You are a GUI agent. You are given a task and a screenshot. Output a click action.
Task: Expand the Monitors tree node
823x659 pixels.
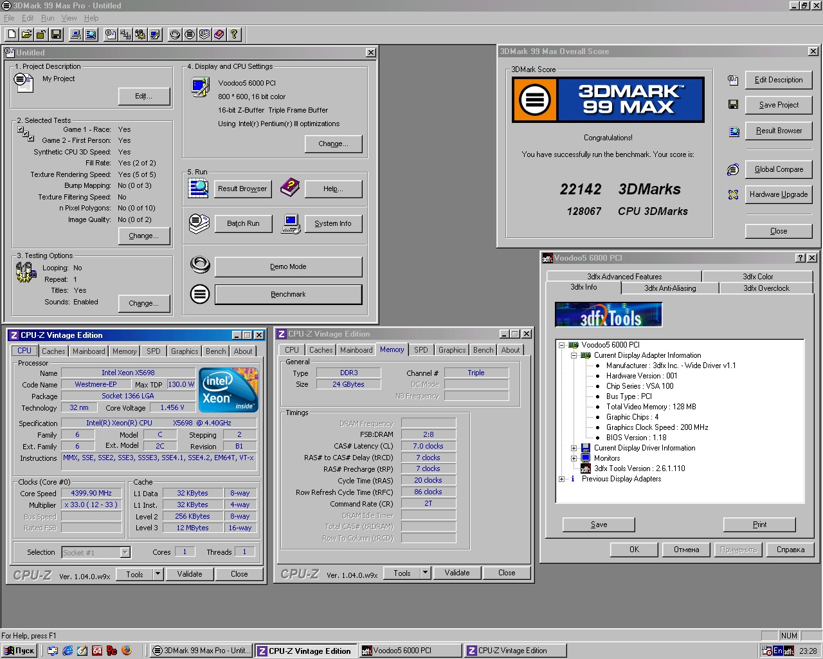point(574,458)
